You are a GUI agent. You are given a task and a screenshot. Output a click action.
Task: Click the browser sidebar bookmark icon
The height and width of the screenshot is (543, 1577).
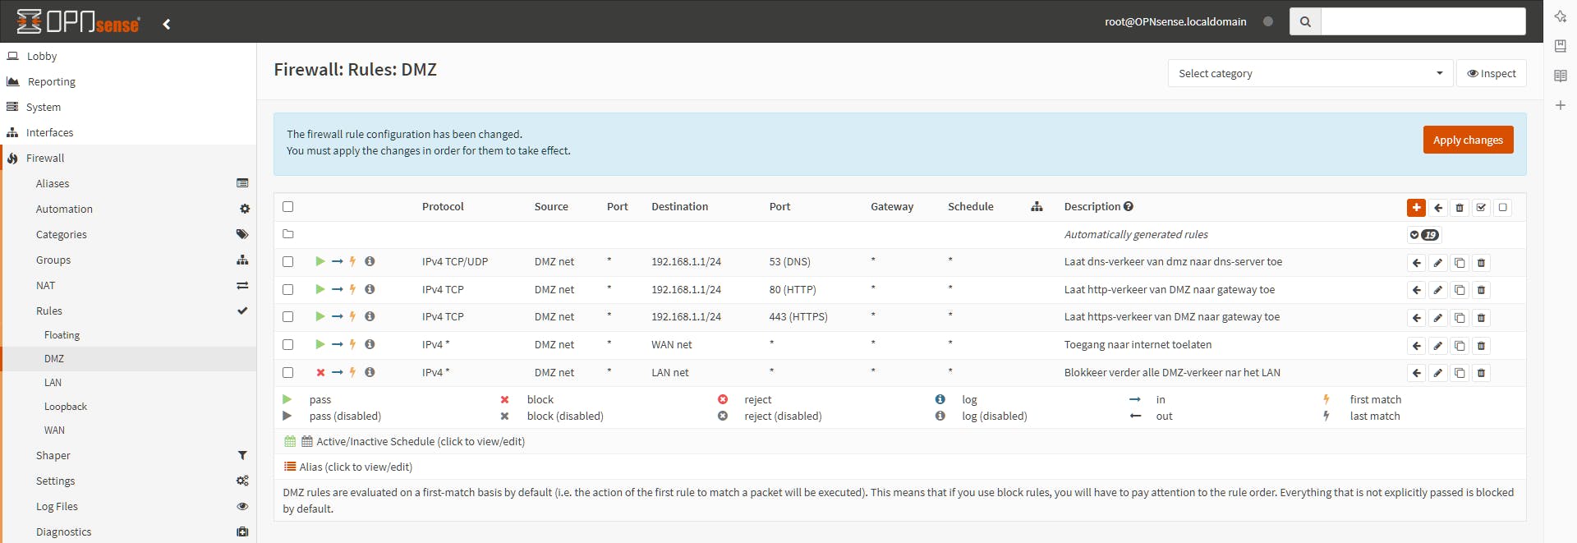tap(1561, 46)
